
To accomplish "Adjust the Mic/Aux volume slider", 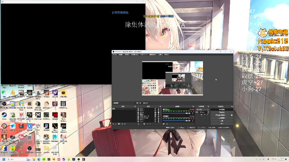I will pos(175,113).
